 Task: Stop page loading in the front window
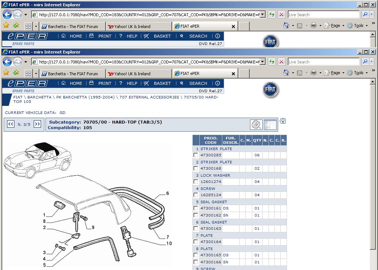[281, 62]
